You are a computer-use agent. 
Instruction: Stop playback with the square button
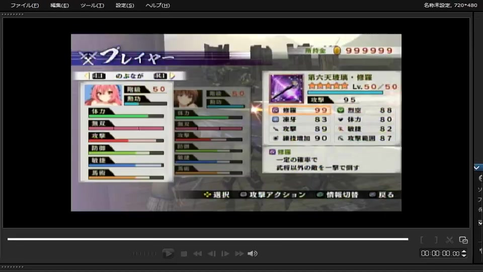pyautogui.click(x=184, y=254)
